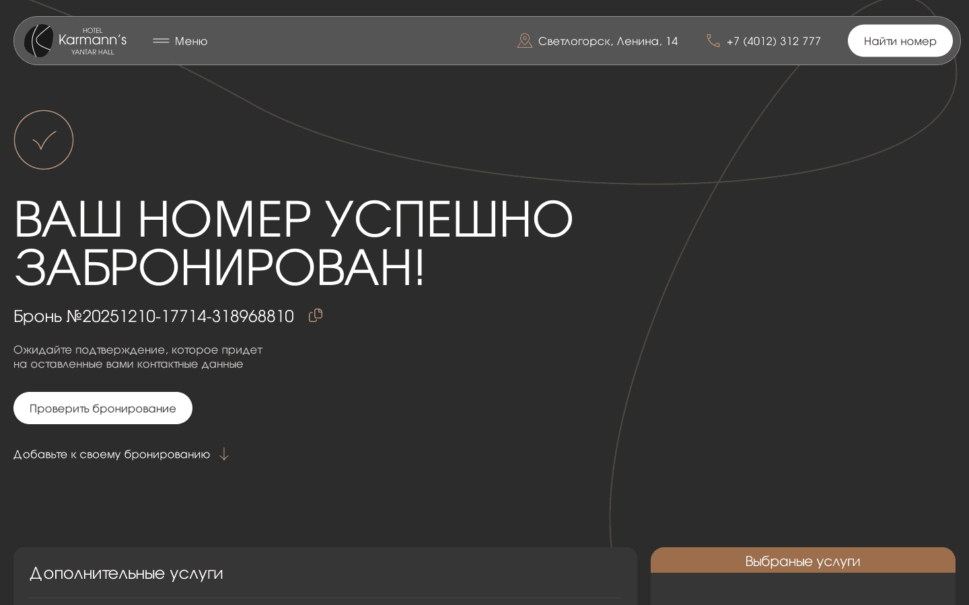969x605 pixels.
Task: Click the map marker next to Светлогорск address
Action: [525, 40]
